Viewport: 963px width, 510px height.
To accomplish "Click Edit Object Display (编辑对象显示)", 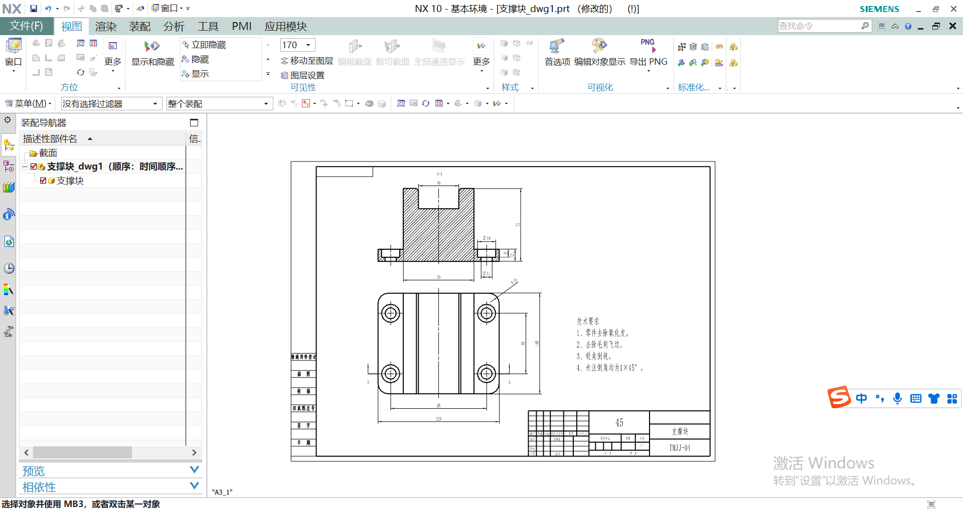I will click(599, 53).
